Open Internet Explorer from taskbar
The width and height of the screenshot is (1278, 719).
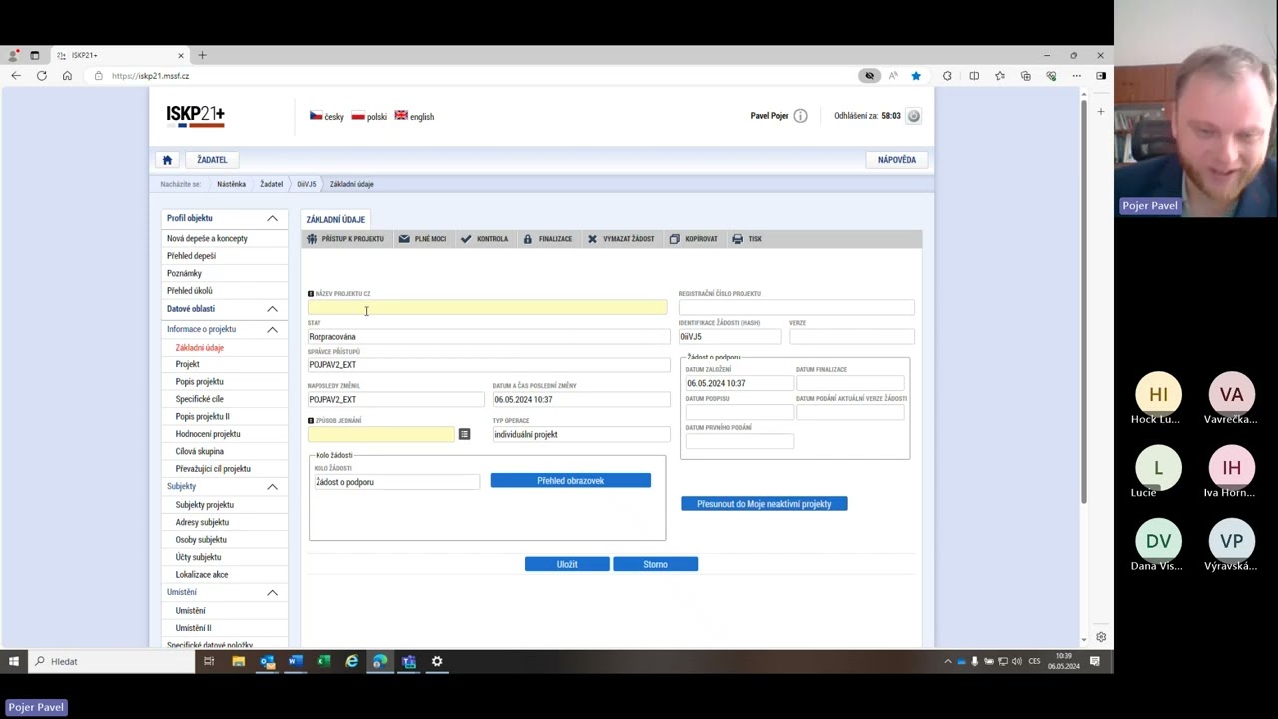pos(351,661)
